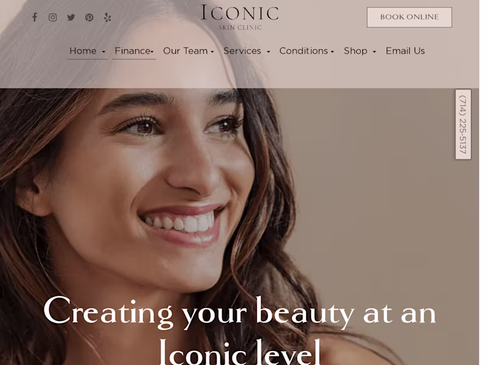The image size is (487, 365).
Task: Open the Email Us menu item
Action: (x=405, y=51)
